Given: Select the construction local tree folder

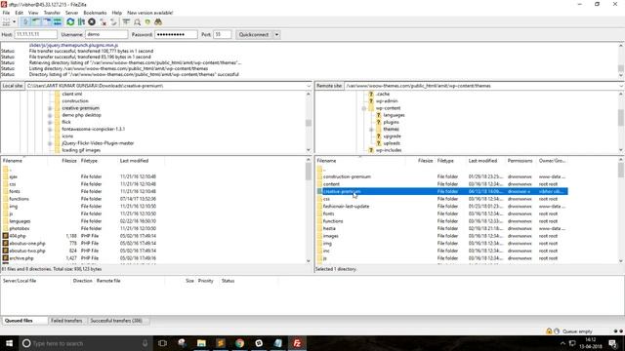Looking at the screenshot, I should coord(75,101).
